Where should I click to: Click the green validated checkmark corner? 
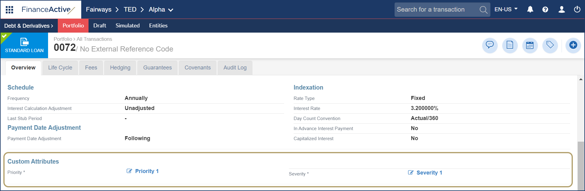tap(4, 36)
